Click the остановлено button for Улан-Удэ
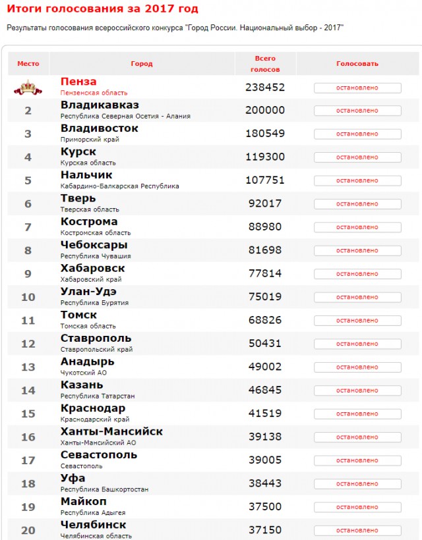422x540 pixels. [357, 297]
